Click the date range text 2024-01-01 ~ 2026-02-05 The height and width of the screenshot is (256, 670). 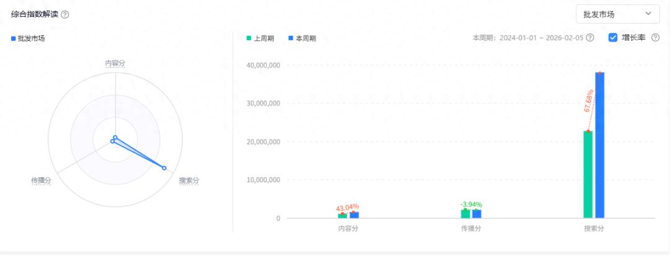coord(542,38)
